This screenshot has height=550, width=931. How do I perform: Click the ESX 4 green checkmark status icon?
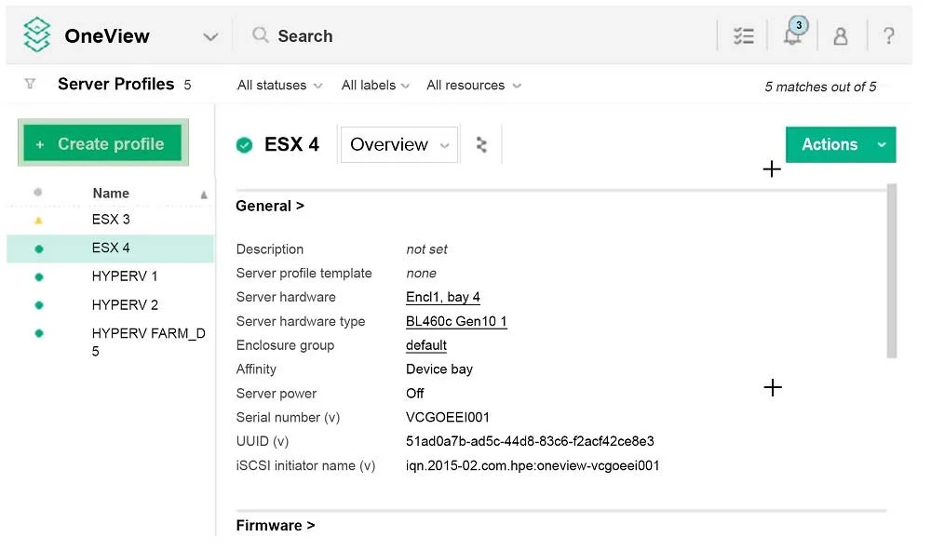pyautogui.click(x=244, y=145)
